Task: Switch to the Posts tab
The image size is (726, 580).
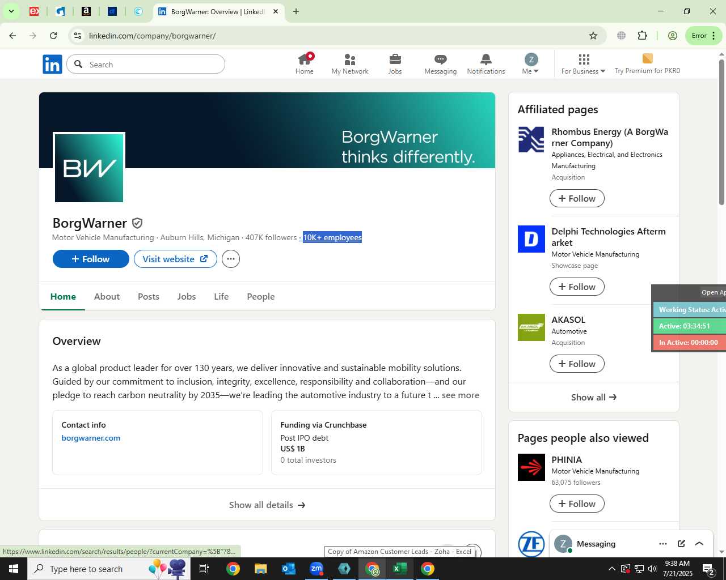Action: point(149,297)
